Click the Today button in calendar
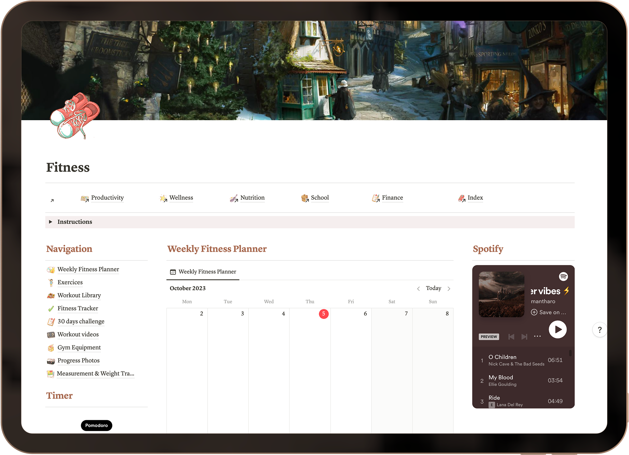629x455 pixels. click(x=433, y=288)
